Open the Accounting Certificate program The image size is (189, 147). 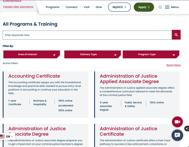pos(34,76)
